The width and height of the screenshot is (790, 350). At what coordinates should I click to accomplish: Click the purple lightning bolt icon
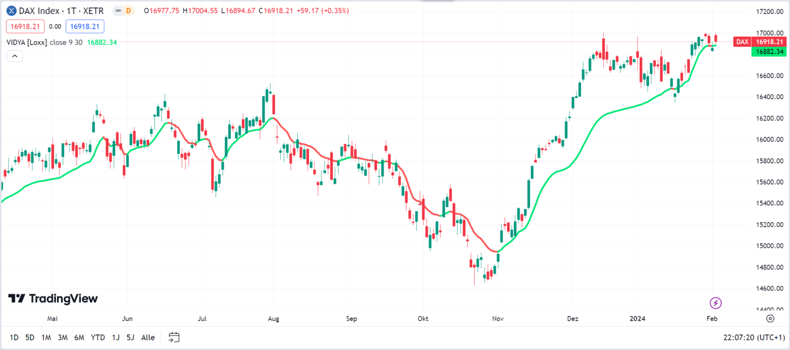[715, 303]
